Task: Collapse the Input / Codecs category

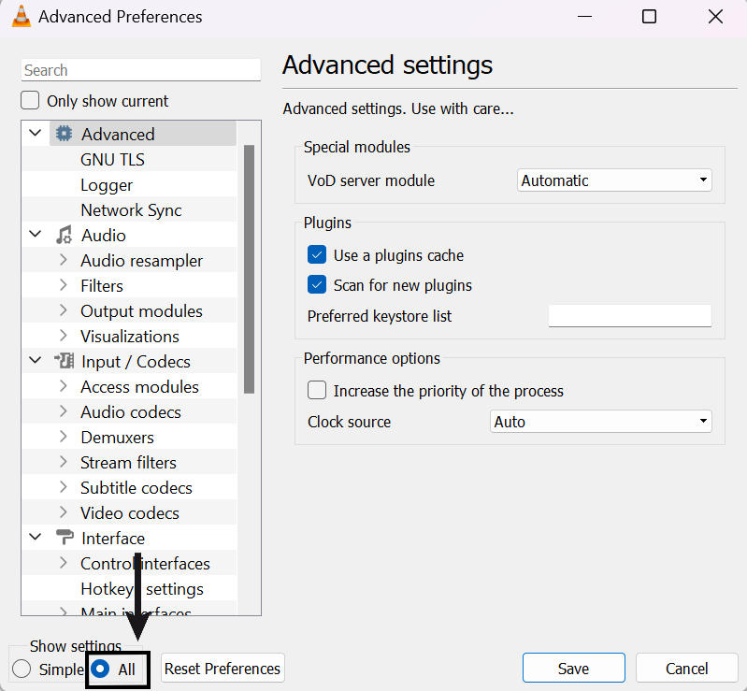Action: point(36,360)
